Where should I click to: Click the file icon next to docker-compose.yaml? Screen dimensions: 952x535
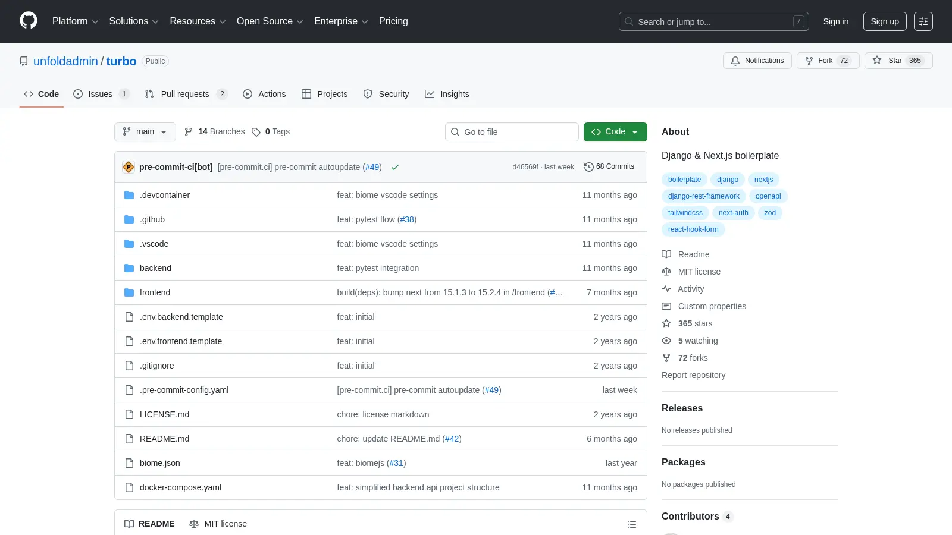[x=129, y=487]
